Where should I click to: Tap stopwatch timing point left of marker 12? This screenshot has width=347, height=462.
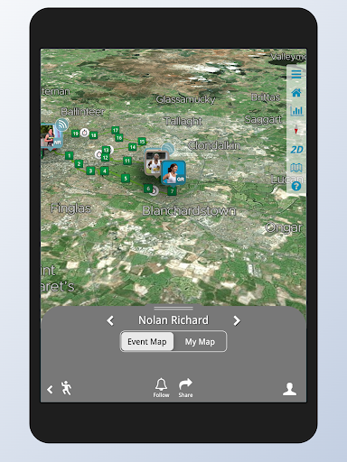coord(98,154)
